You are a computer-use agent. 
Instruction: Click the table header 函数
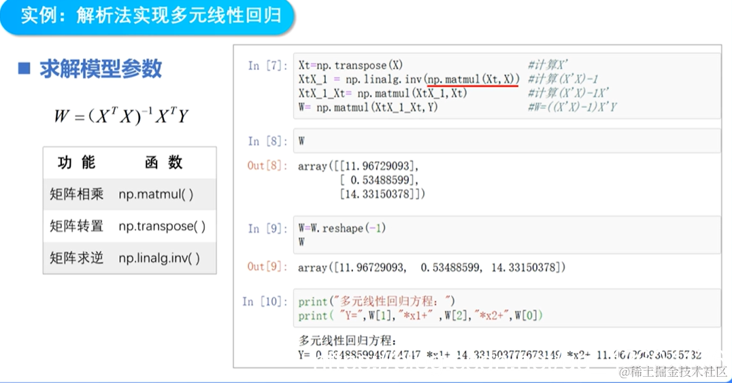pyautogui.click(x=163, y=162)
